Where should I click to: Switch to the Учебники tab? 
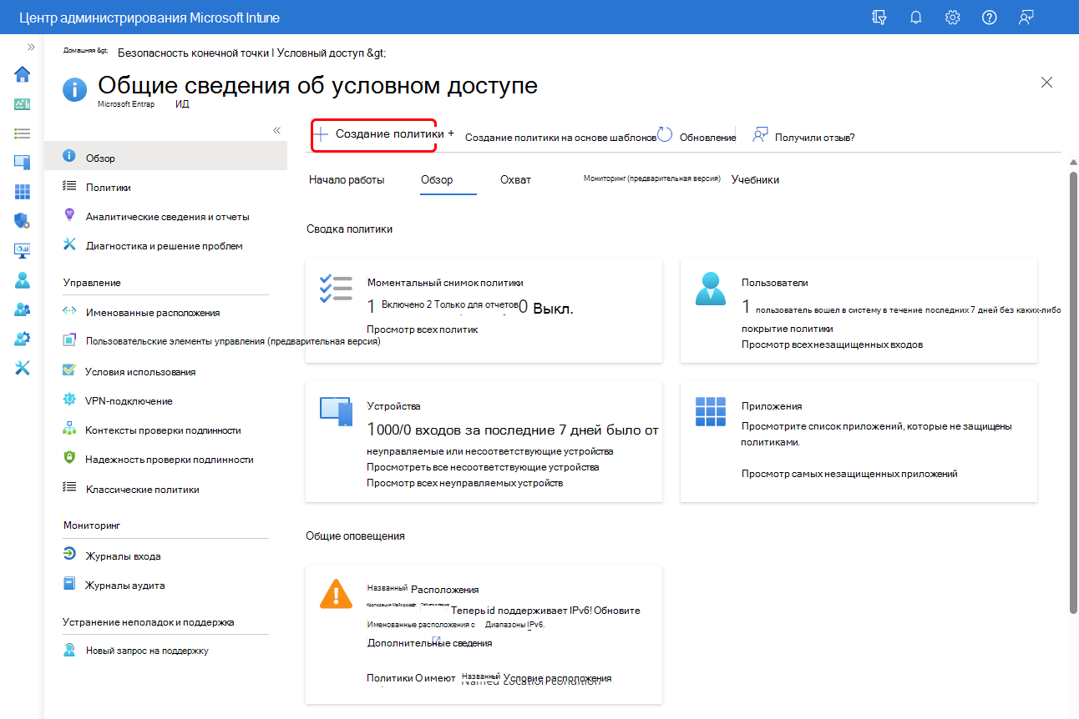tap(755, 179)
